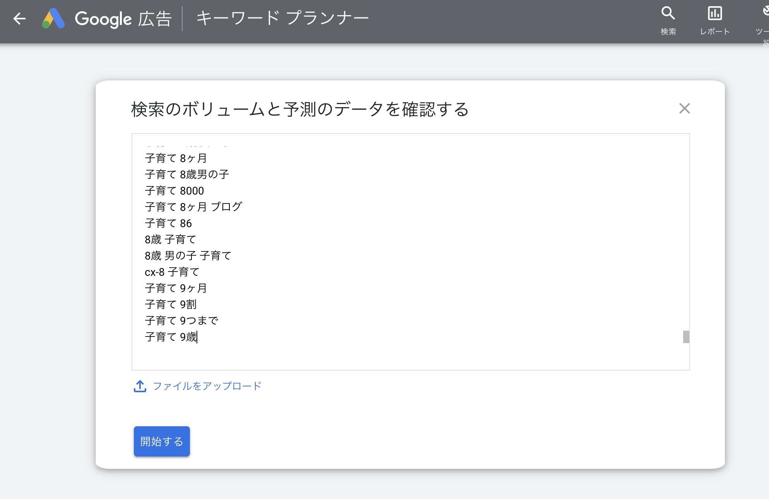Click the back arrow icon
The width and height of the screenshot is (769, 499).
tap(19, 19)
